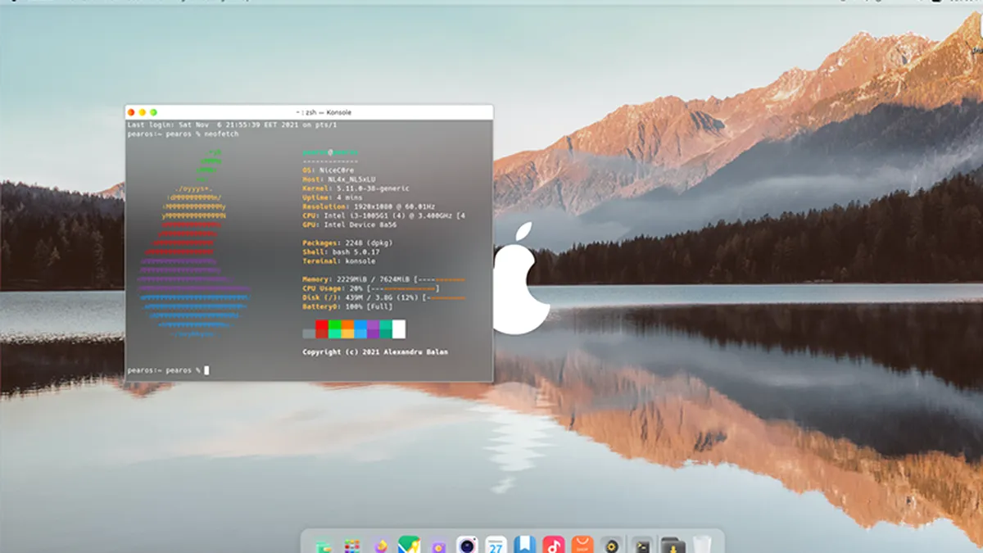Open the blue bookmark app in the dock
The height and width of the screenshot is (553, 983).
coord(526,546)
